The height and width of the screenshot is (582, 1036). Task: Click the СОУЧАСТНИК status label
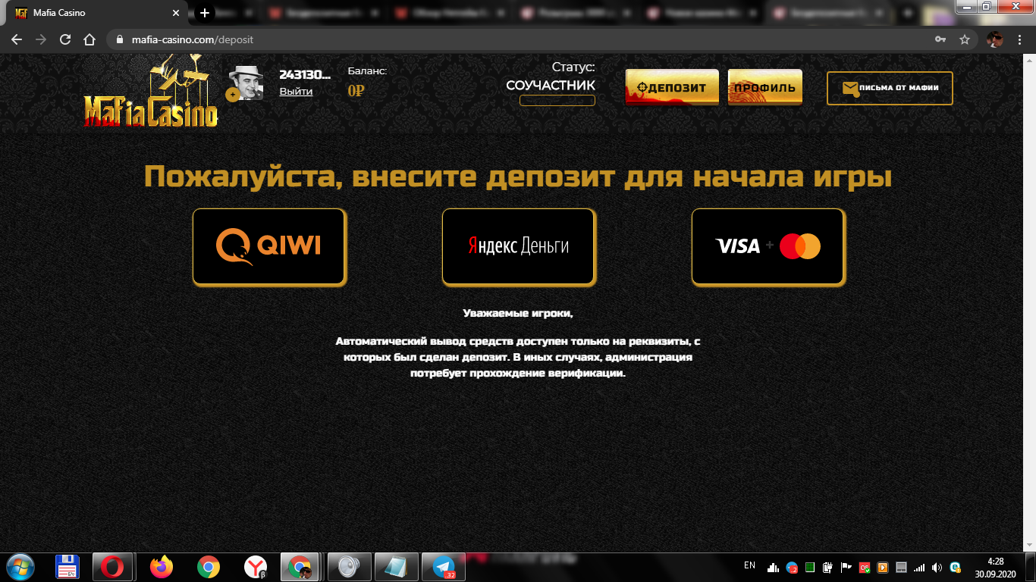[551, 86]
